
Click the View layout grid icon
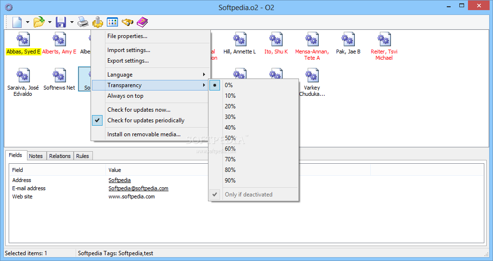[x=112, y=22]
